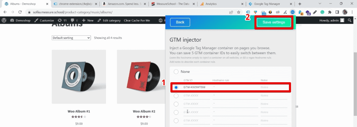The height and width of the screenshot is (127, 357).
Task: Toggle the Chrome side panel icon
Action: tap(337, 12)
